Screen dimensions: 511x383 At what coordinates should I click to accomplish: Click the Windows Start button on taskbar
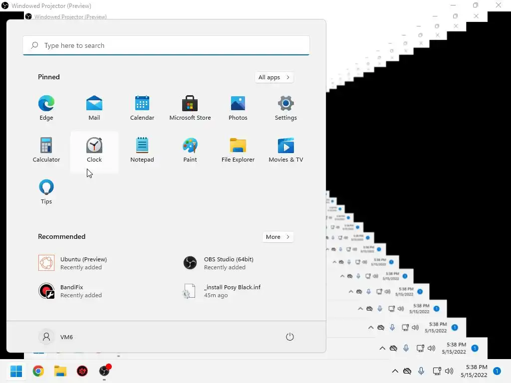pos(16,371)
